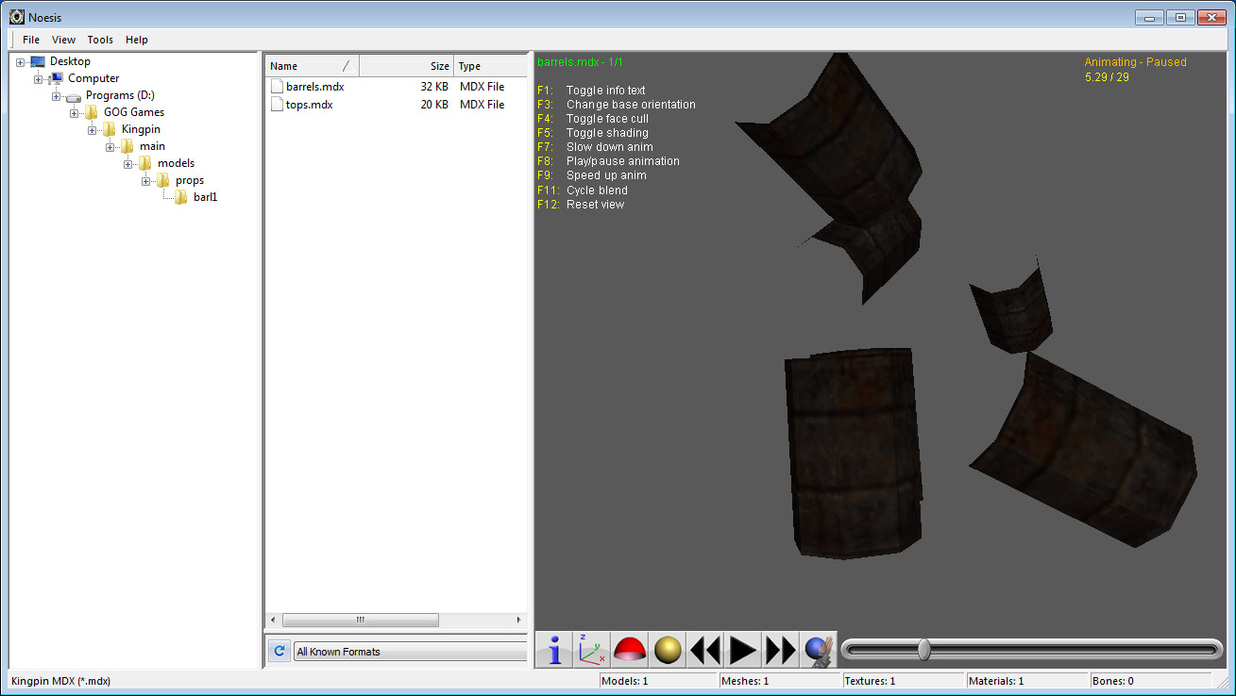Click the rewind animation button
1236x696 pixels.
[705, 650]
